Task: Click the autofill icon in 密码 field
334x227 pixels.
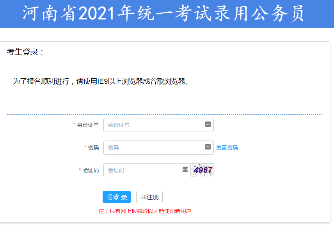Action: [x=208, y=147]
